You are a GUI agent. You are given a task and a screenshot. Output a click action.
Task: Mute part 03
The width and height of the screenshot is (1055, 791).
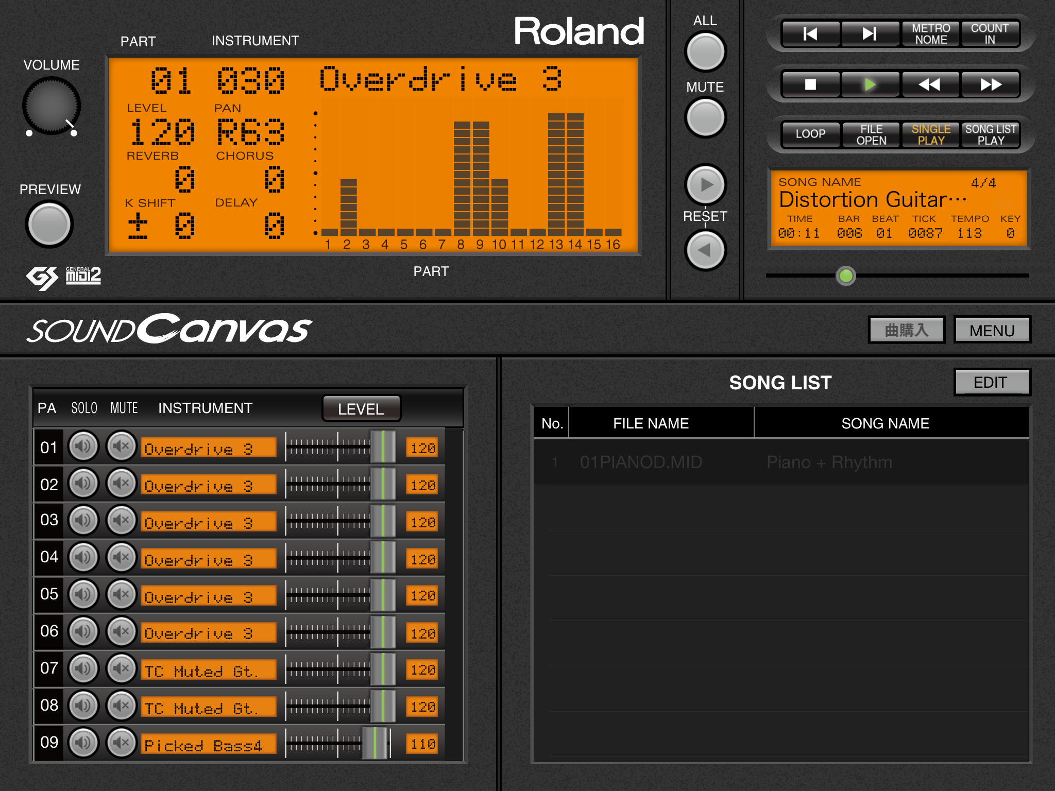122,521
